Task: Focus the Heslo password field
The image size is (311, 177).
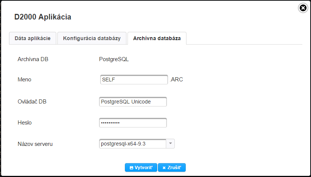Action: pos(132,123)
